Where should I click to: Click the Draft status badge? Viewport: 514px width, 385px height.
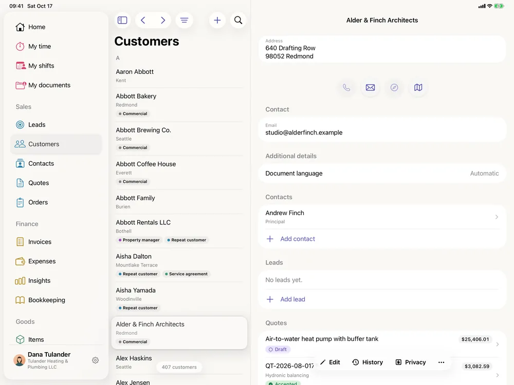coord(278,349)
